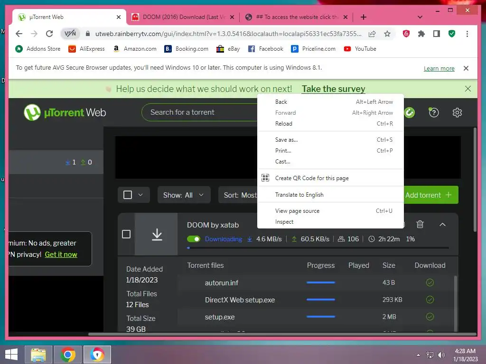Open uTorrent settings gear
Viewport: 486px width, 364px height.
coord(457,112)
